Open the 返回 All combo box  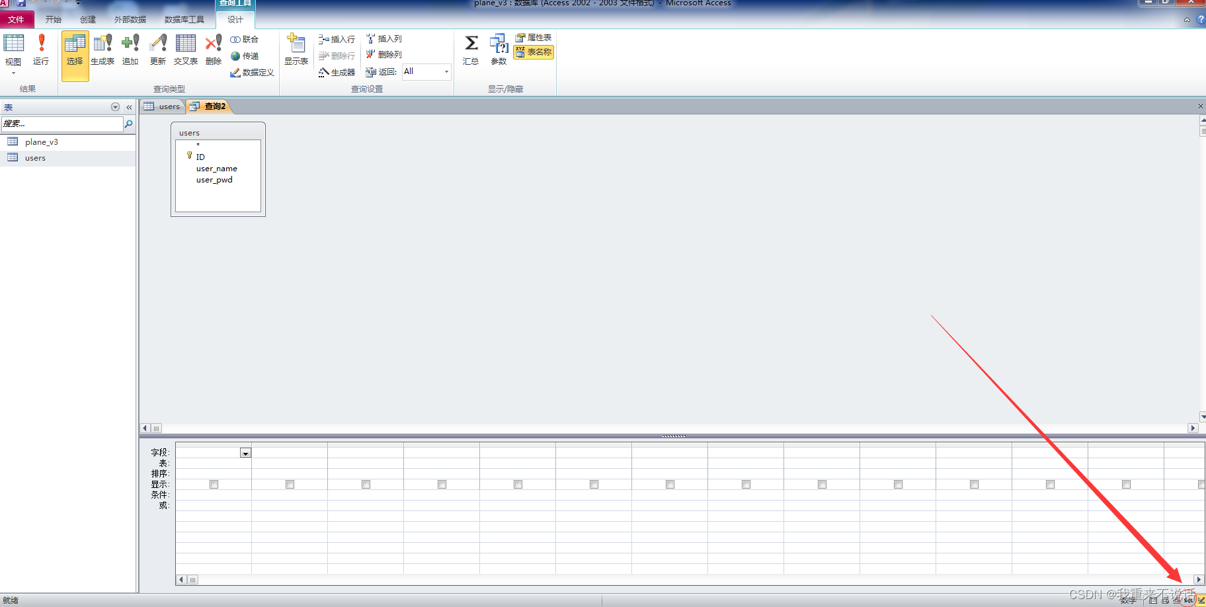[426, 71]
